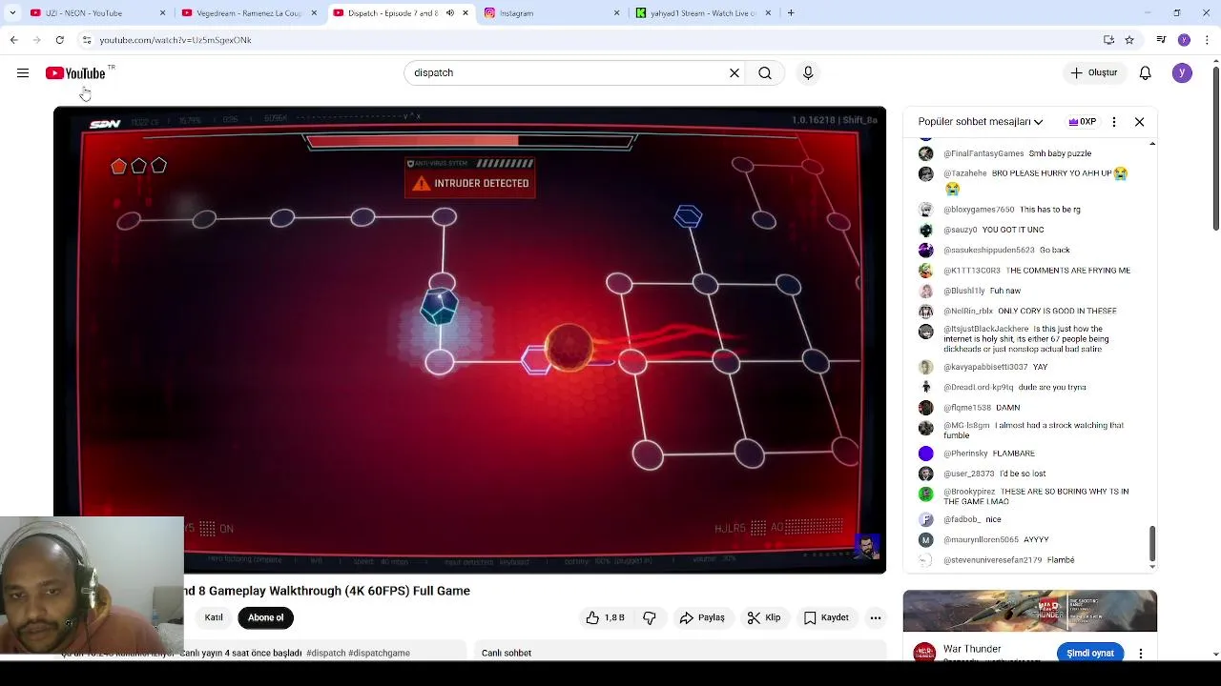Open @Pherinsky FLAMBARE chat message
This screenshot has width=1221, height=686.
coord(1028,454)
